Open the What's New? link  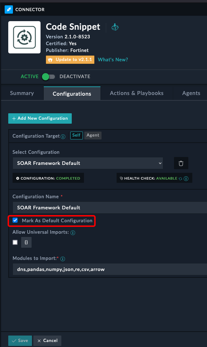pos(113,60)
